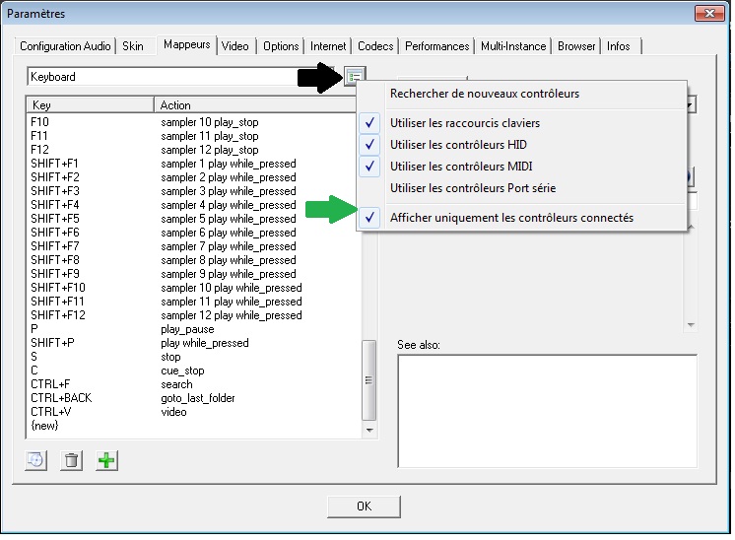The image size is (735, 540).
Task: Click the disc icon below the key list
Action: (x=36, y=460)
